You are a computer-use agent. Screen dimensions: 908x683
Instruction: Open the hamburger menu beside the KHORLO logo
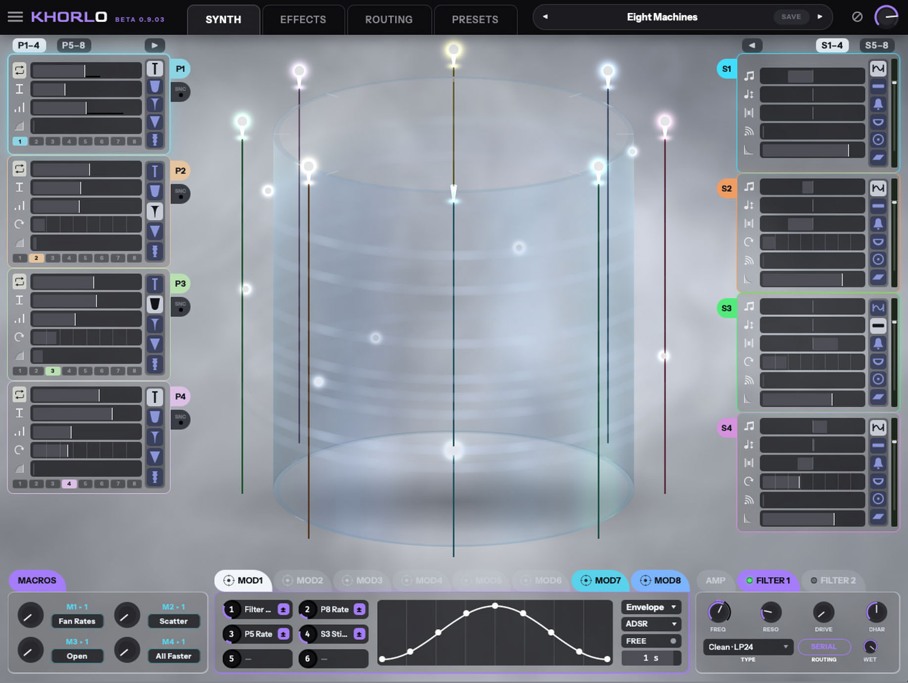(15, 16)
